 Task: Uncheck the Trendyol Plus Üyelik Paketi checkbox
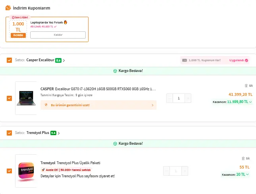tap(9, 171)
